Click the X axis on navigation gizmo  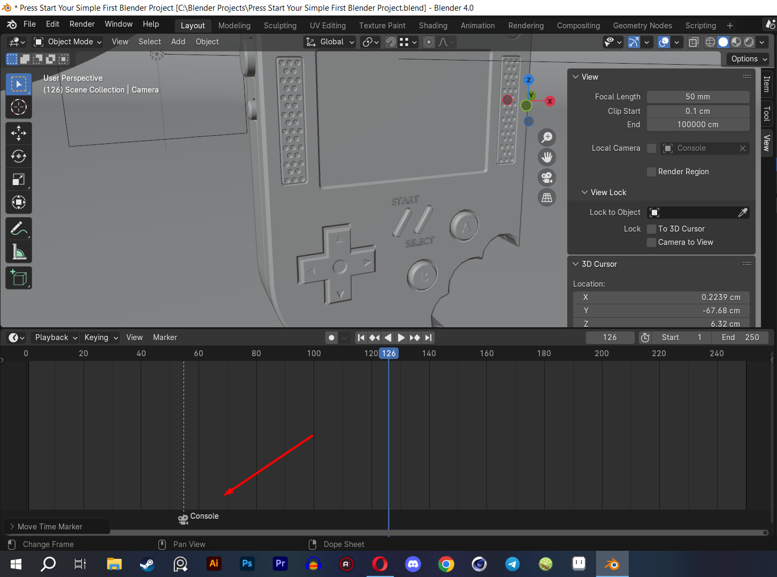[x=550, y=101]
